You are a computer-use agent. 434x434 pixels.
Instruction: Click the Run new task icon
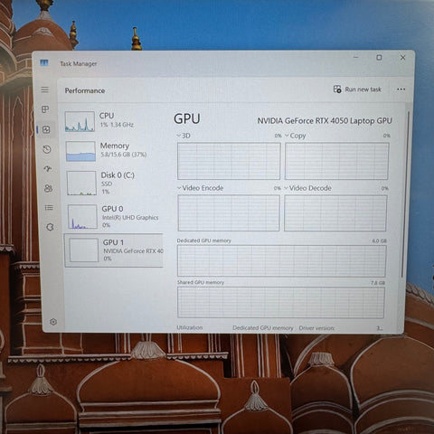click(337, 89)
